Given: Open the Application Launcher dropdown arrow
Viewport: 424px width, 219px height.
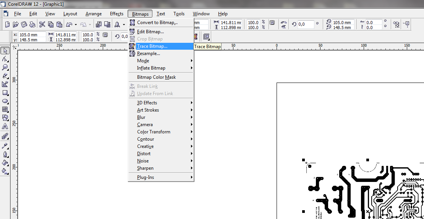Looking at the screenshot, I should tap(124, 24).
